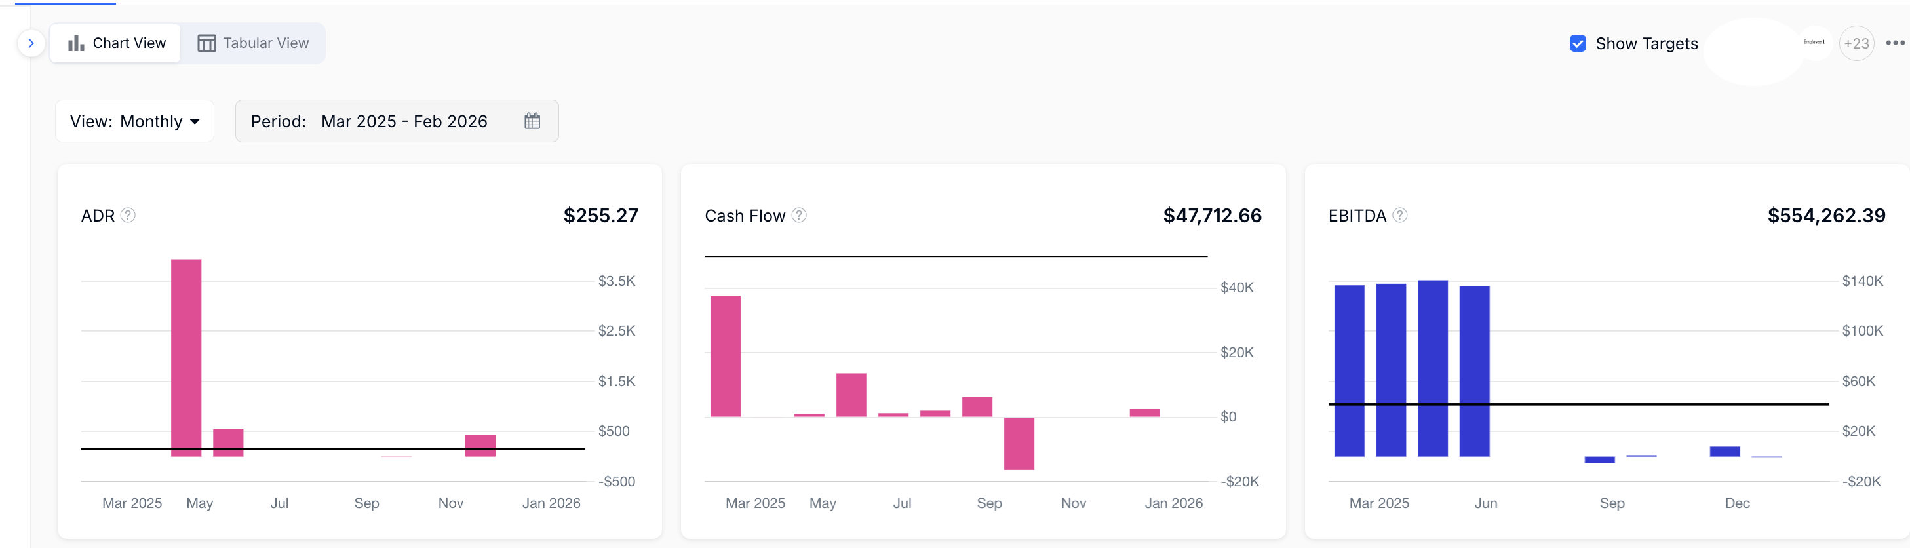This screenshot has width=1910, height=548.
Task: Switch to the Chart View tab
Action: coord(115,43)
